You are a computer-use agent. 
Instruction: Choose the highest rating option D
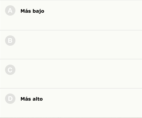(71, 103)
